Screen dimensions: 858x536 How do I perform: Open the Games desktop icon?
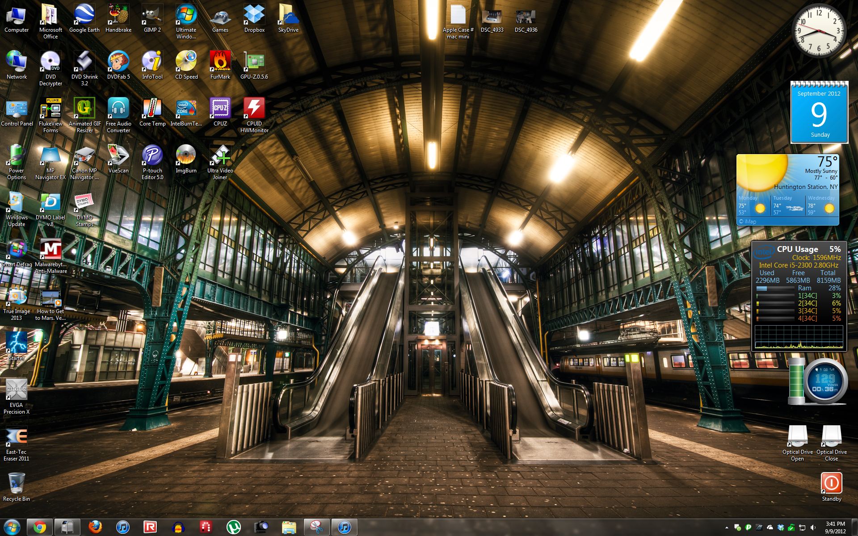(x=220, y=19)
